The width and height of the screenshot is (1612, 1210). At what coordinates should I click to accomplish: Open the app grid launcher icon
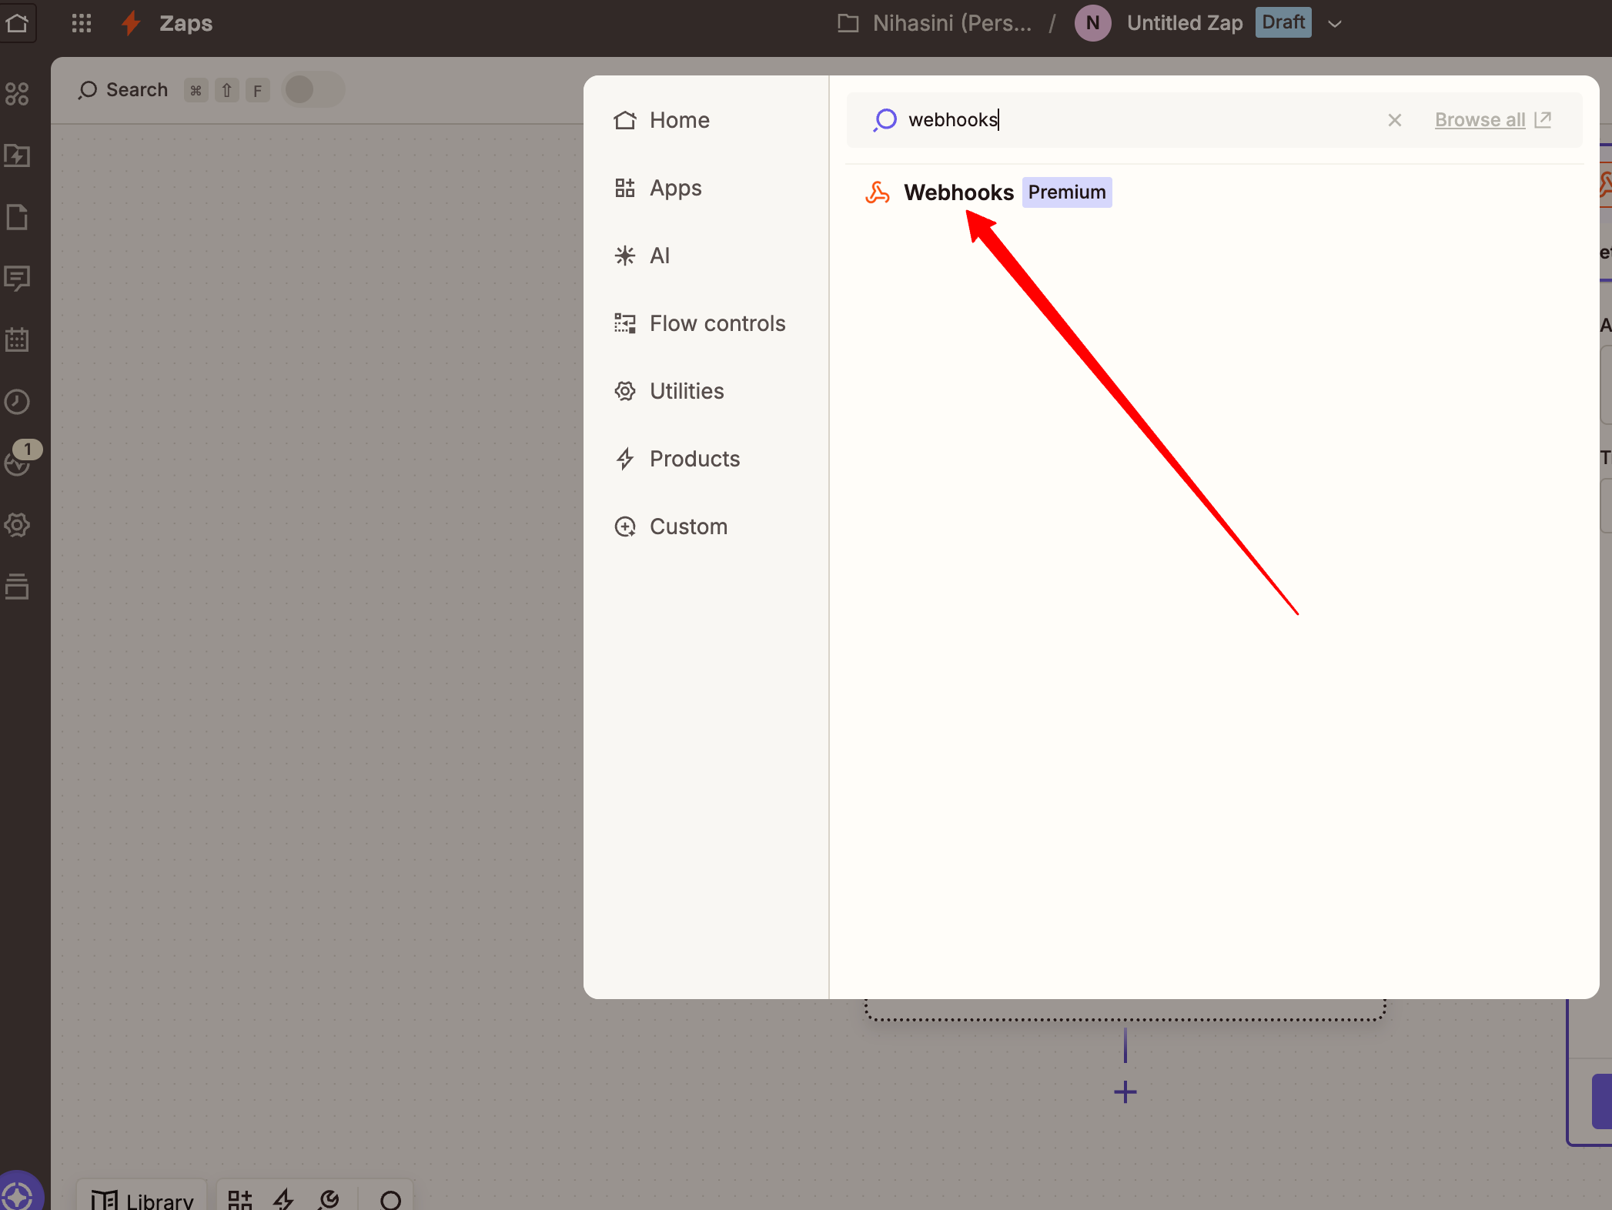[82, 23]
